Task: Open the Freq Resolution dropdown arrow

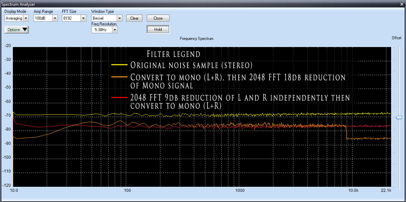Action: click(x=115, y=30)
